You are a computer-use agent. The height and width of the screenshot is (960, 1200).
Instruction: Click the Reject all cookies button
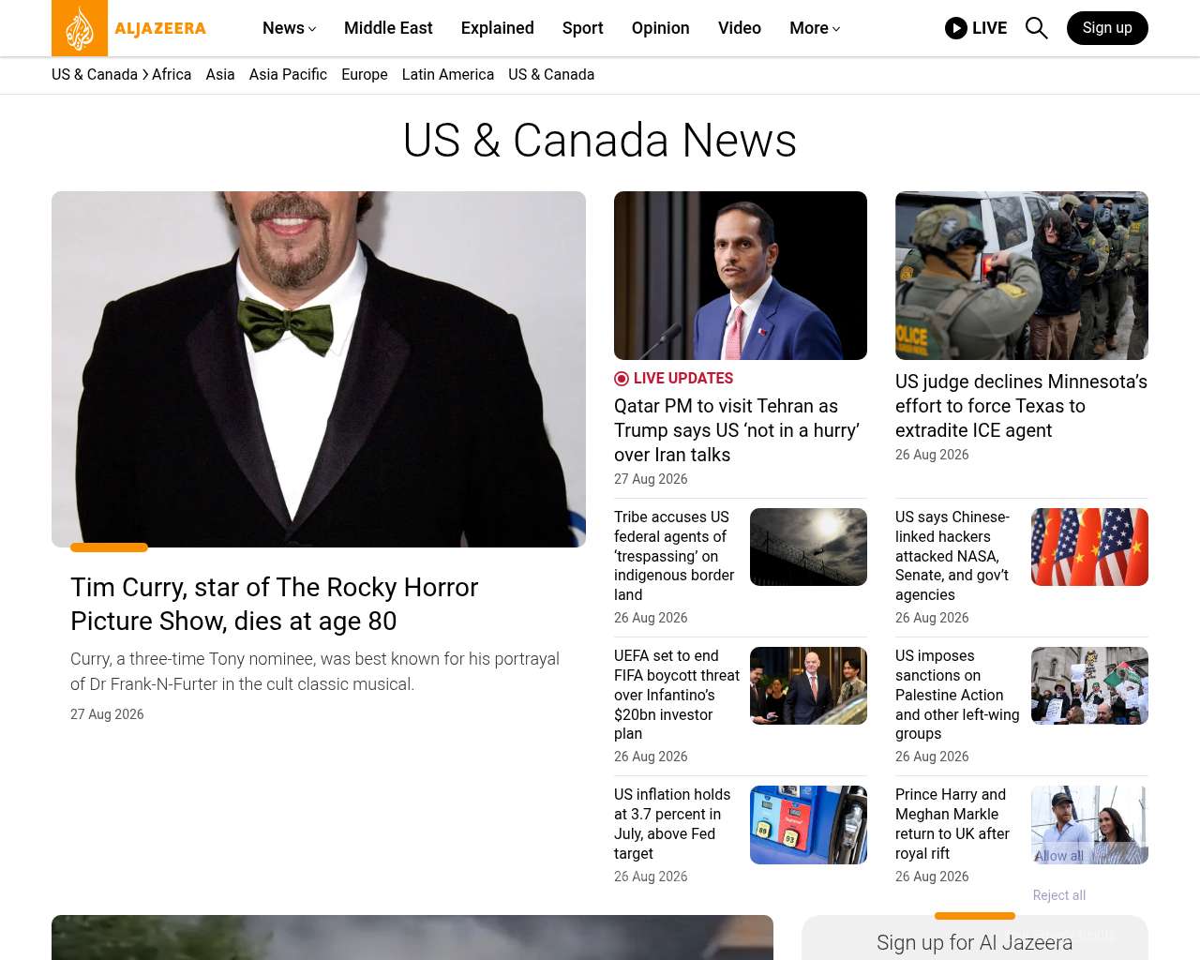tap(1059, 895)
